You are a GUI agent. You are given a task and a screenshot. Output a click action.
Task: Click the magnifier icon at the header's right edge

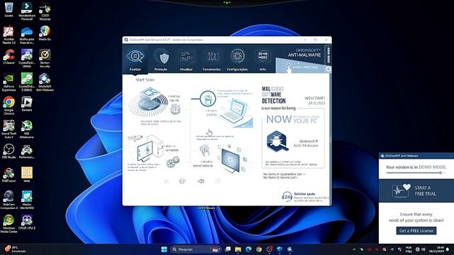[x=328, y=69]
